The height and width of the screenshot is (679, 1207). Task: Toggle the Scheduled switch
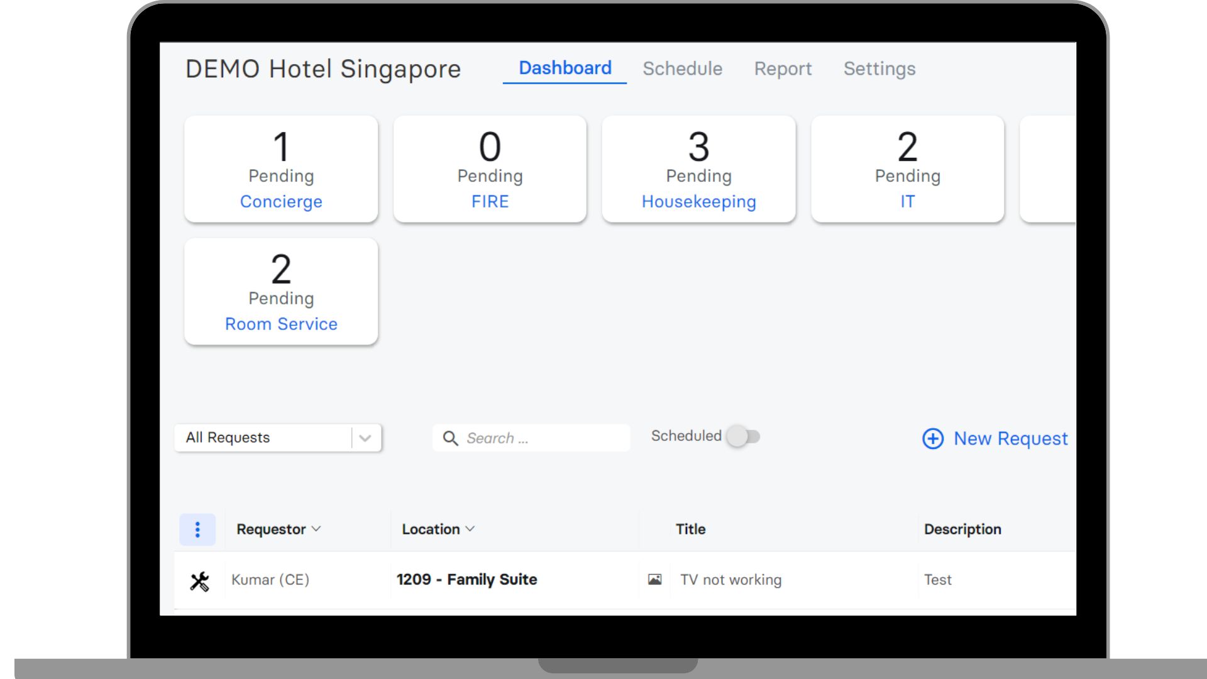point(743,436)
